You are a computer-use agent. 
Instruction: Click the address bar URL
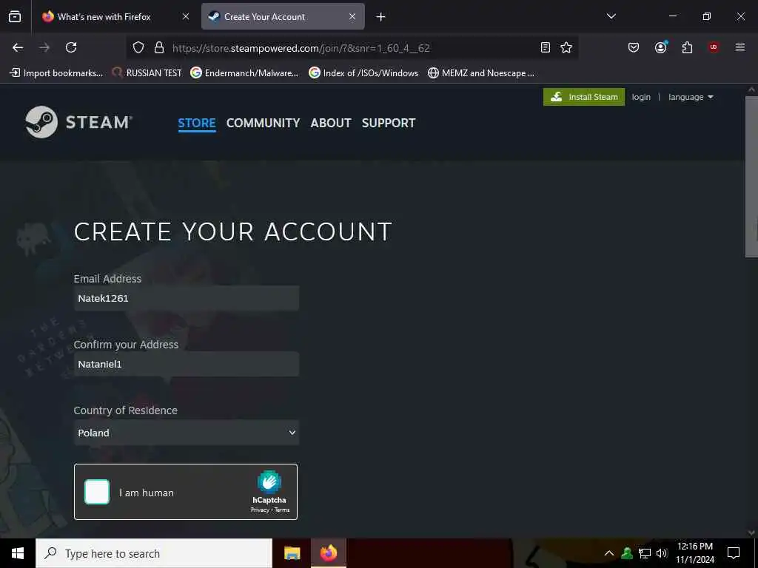pos(301,48)
